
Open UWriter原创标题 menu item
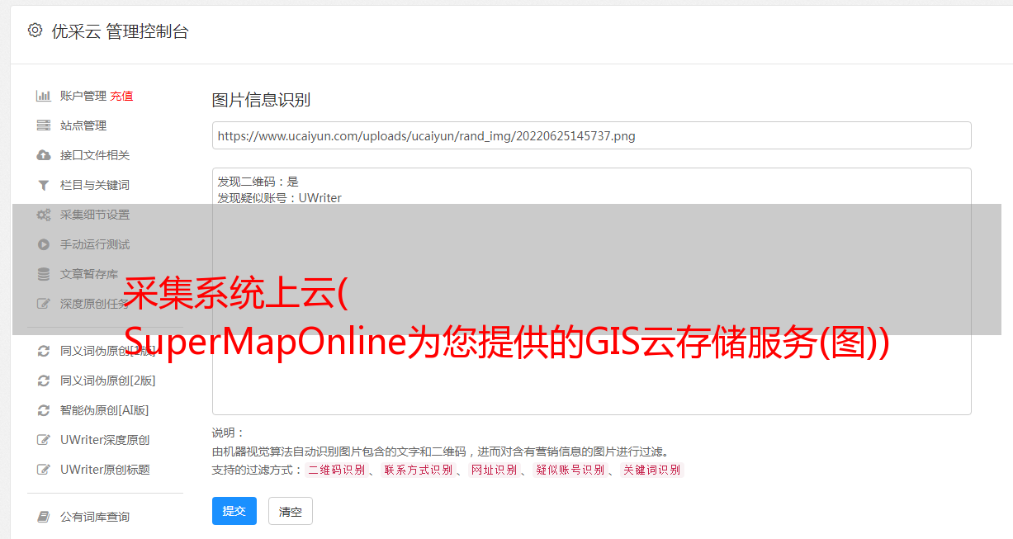(x=105, y=470)
